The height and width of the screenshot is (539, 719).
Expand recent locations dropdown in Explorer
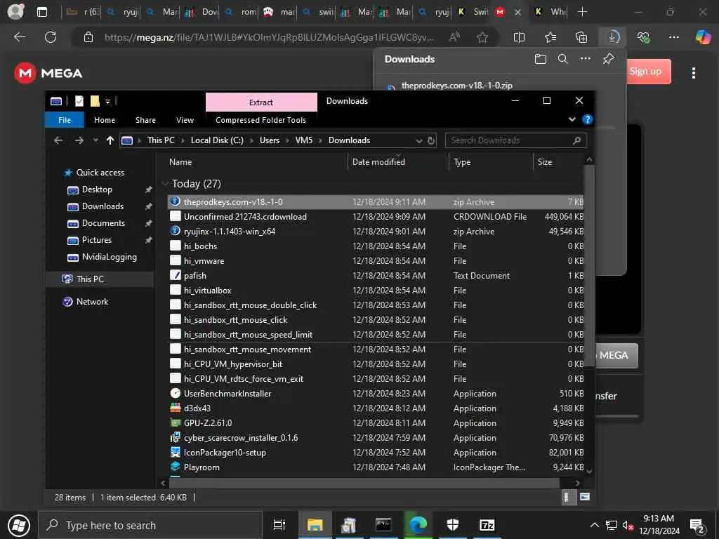click(x=95, y=140)
